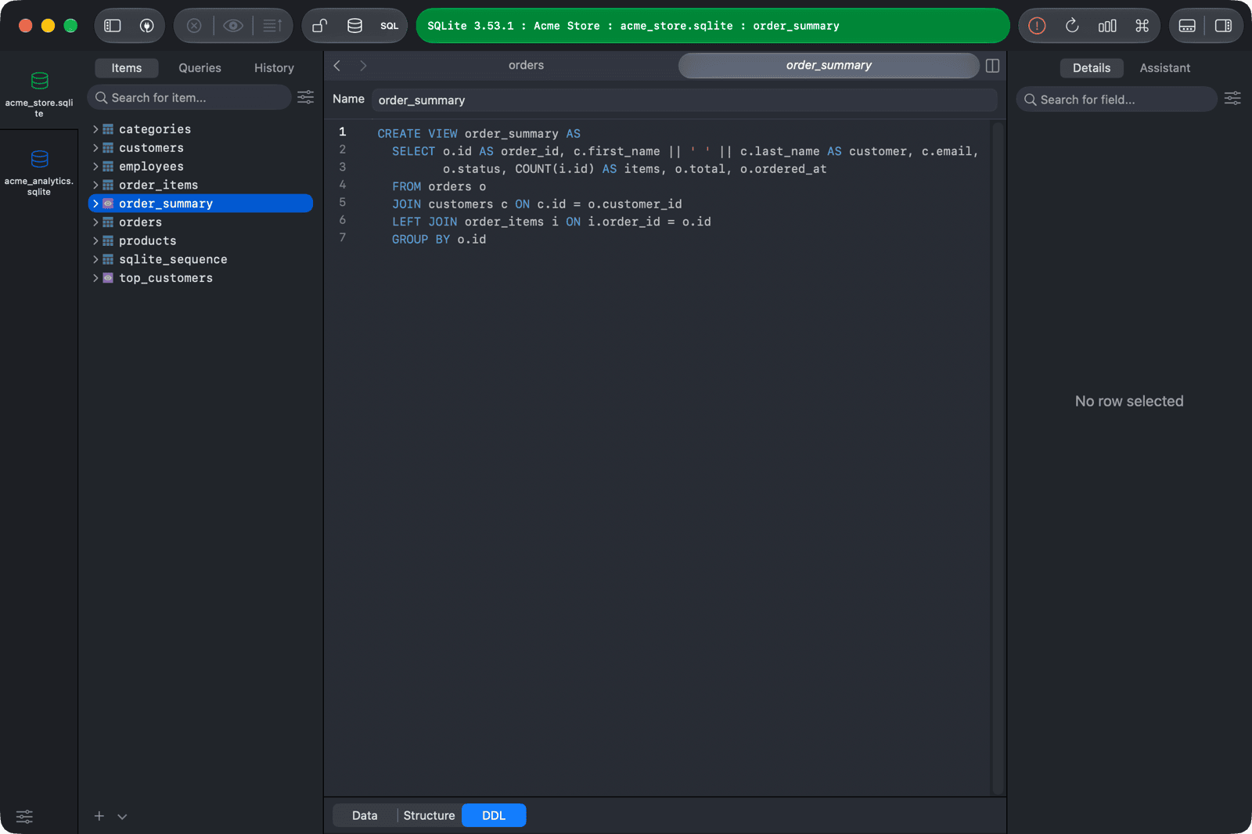Image resolution: width=1252 pixels, height=834 pixels.
Task: Select the acme_store.sqlite connection icon
Action: pyautogui.click(x=39, y=81)
